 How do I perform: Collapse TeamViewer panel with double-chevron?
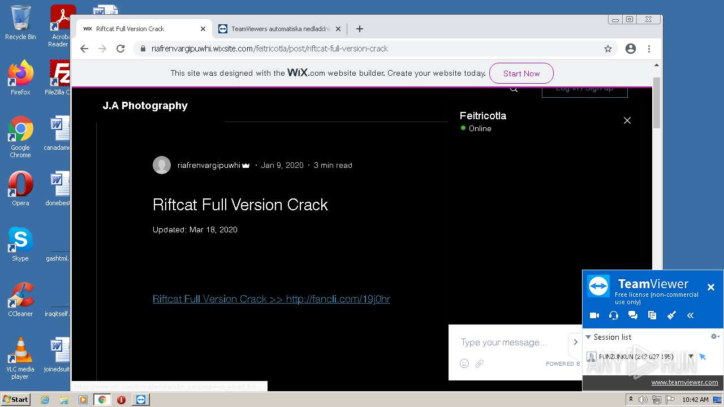(x=690, y=315)
